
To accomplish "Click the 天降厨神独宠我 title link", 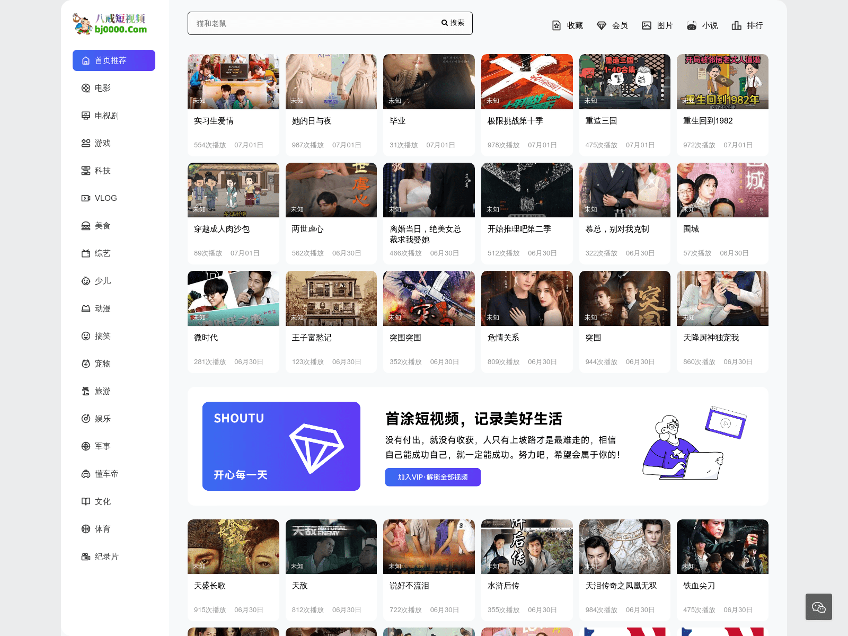I will click(x=711, y=338).
